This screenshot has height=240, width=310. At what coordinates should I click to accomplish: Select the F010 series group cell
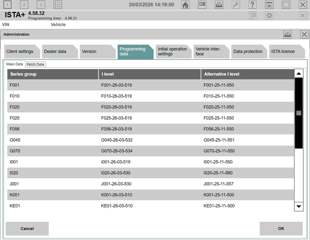[14, 96]
